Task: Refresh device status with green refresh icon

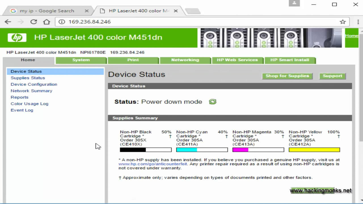Action: 212,102
